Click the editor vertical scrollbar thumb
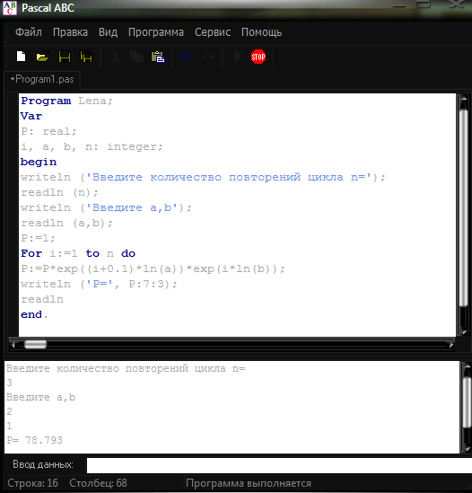472x493 pixels. click(x=464, y=207)
